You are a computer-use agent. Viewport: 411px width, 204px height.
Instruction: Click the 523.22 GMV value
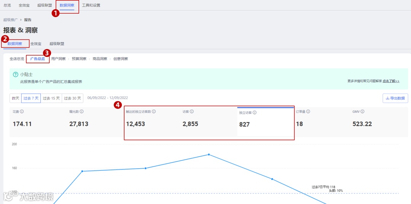(362, 124)
